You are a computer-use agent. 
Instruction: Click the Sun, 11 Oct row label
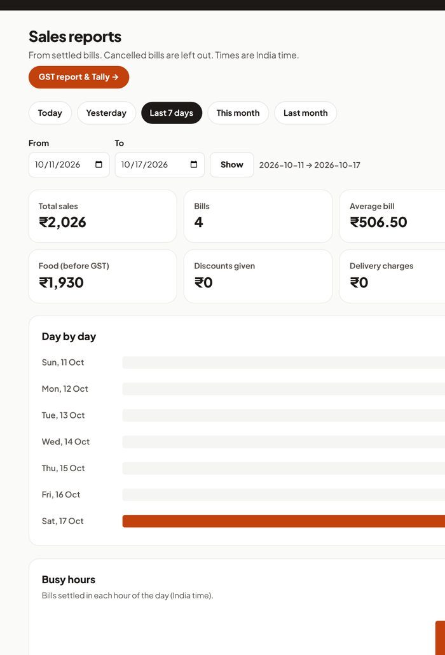point(62,362)
